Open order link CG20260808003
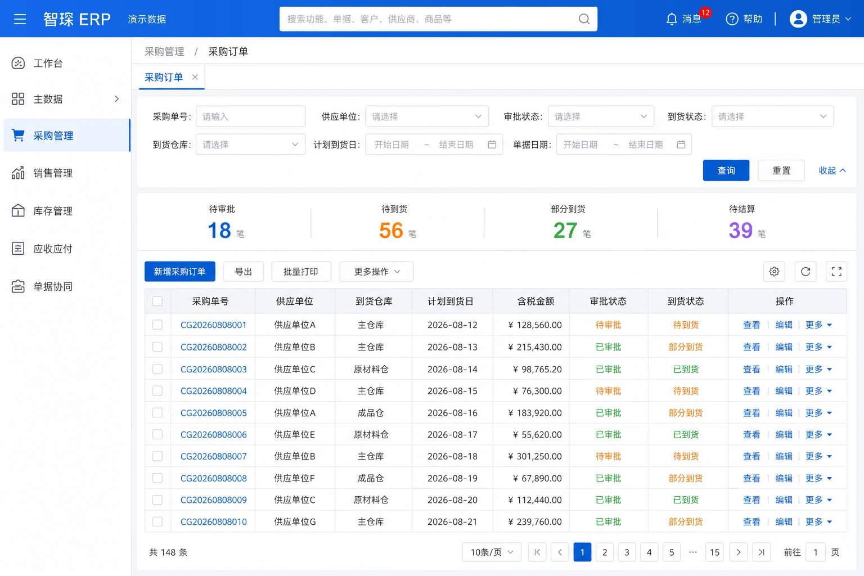864x576 pixels. 214,369
